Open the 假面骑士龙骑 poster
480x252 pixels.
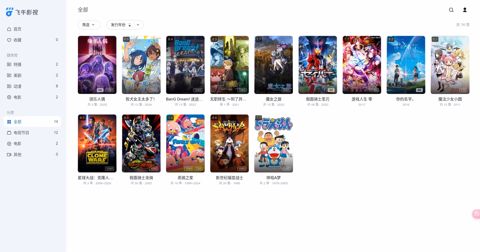(x=141, y=143)
